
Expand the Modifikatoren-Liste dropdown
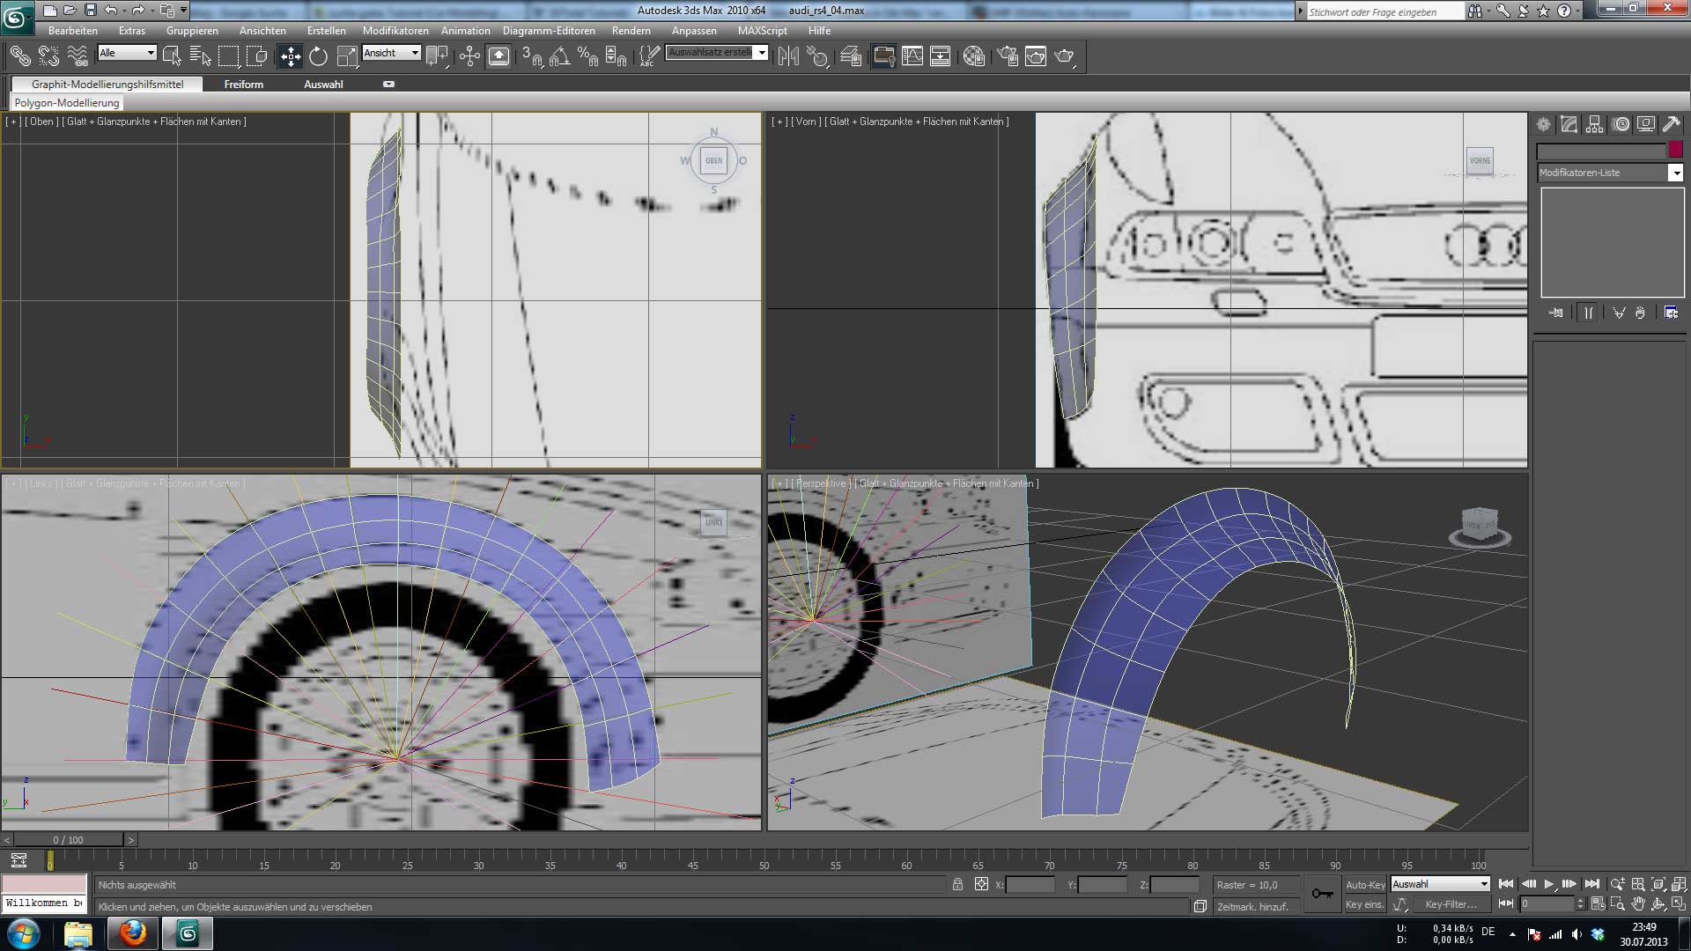(x=1675, y=173)
